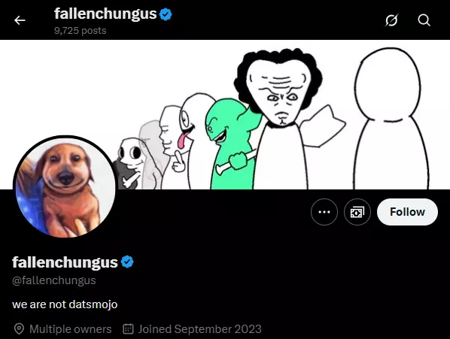Select the @fallenchungus handle text
This screenshot has height=339, width=450.
(x=54, y=280)
